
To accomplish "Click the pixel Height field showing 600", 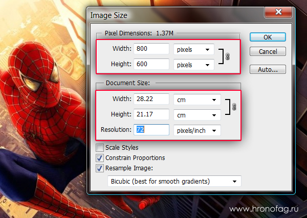I will [x=151, y=65].
